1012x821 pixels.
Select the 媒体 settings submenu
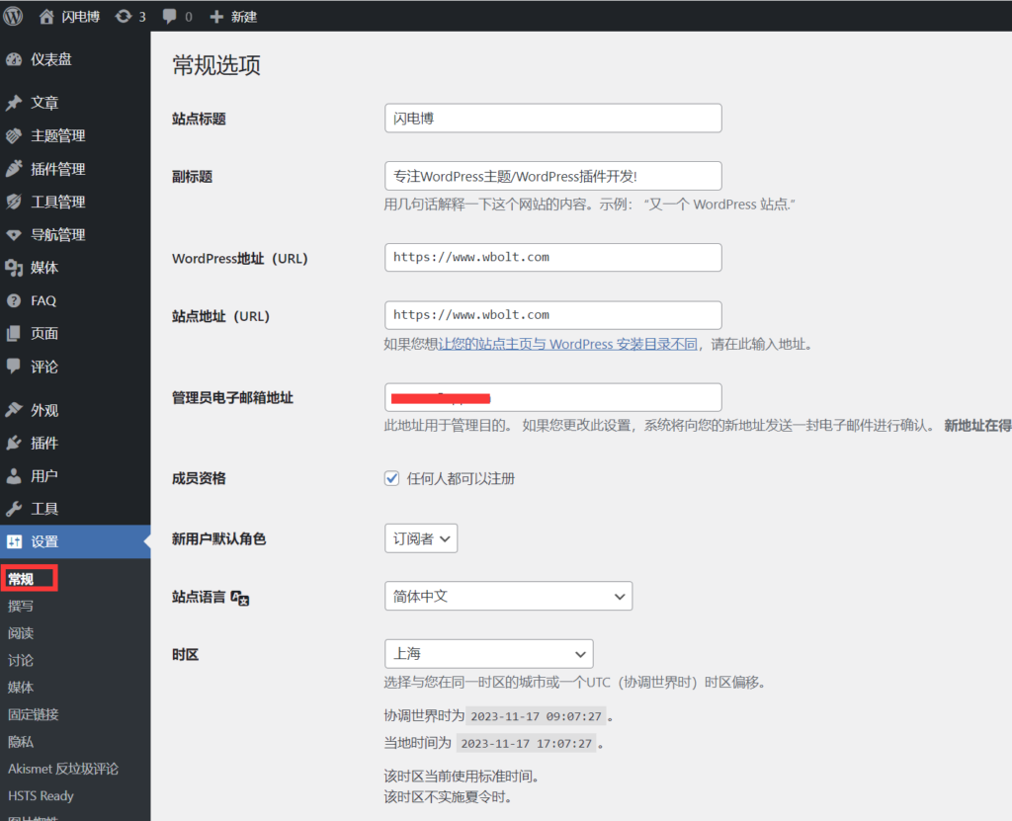click(x=21, y=688)
